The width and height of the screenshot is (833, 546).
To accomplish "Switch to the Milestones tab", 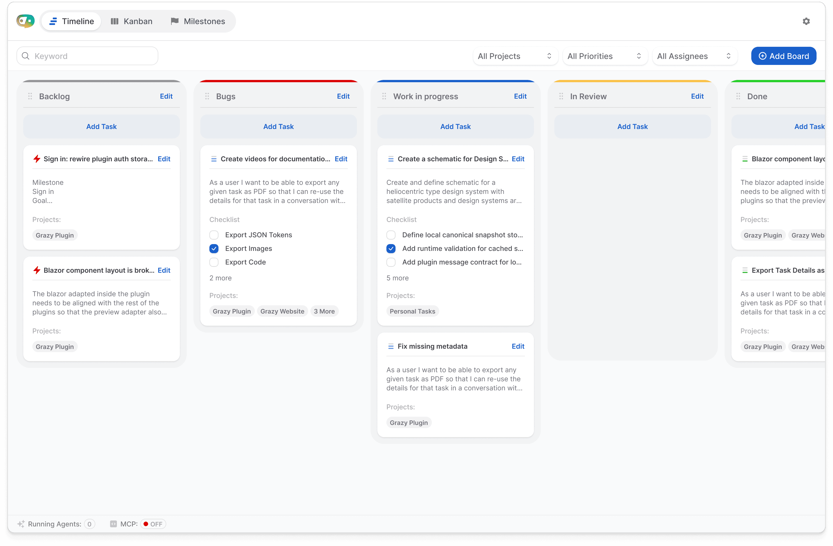I will tap(198, 21).
